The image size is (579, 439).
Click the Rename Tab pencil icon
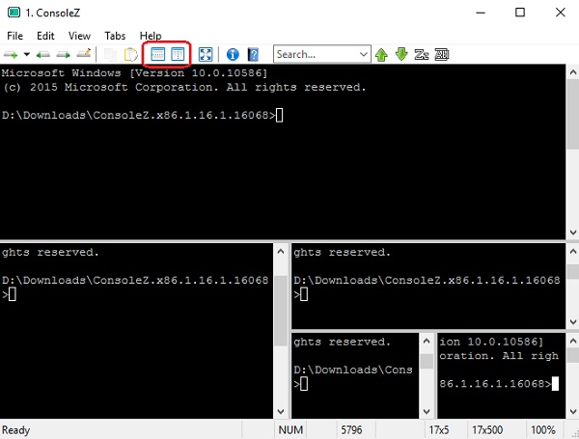click(84, 54)
